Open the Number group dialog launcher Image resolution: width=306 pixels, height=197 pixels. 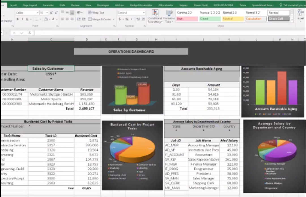145,26
